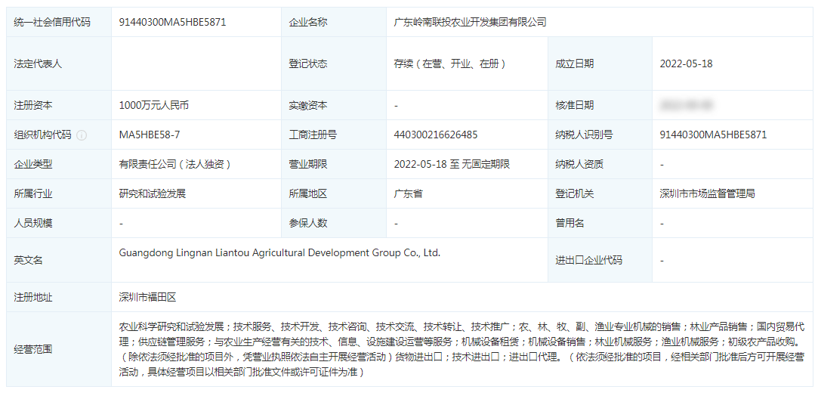Select taxpayer ID value beside 纳税人识别号
This screenshot has width=818, height=399.
tap(713, 135)
